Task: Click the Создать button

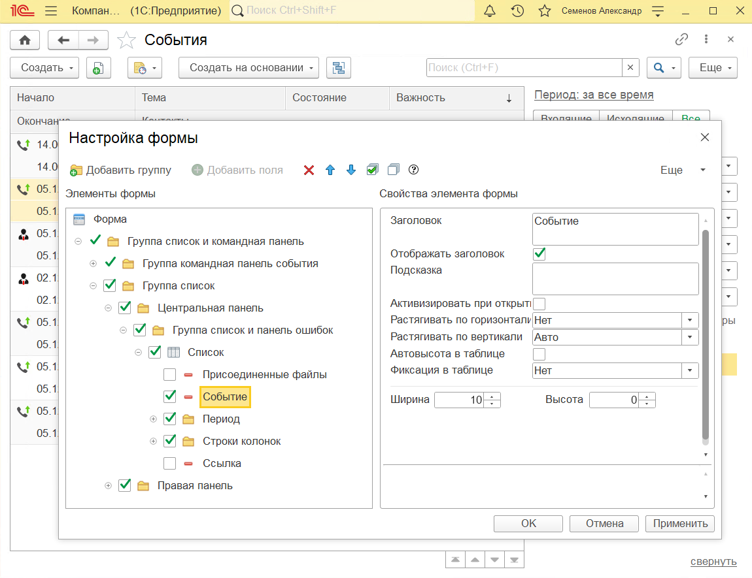Action: click(x=44, y=68)
